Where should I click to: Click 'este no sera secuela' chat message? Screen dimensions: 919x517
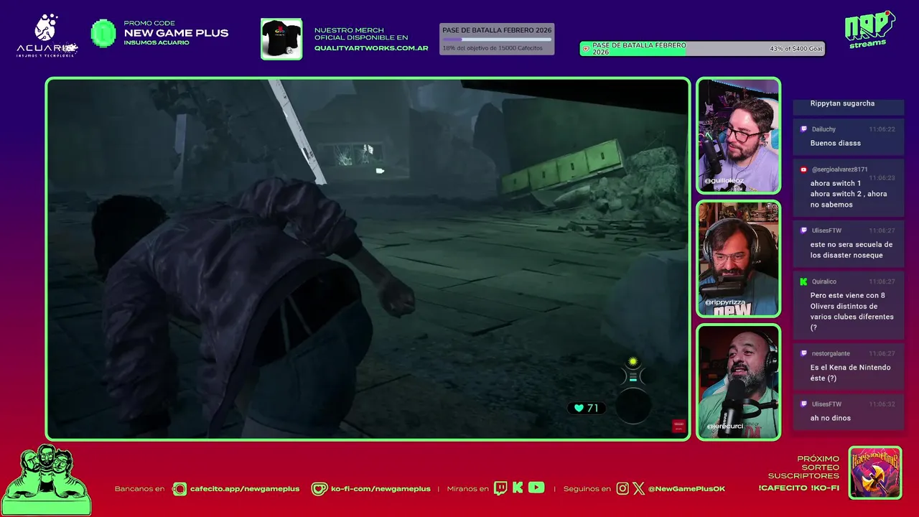[852, 250]
